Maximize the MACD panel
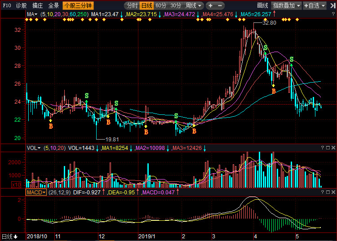The height and width of the screenshot is (241, 337). (328, 192)
